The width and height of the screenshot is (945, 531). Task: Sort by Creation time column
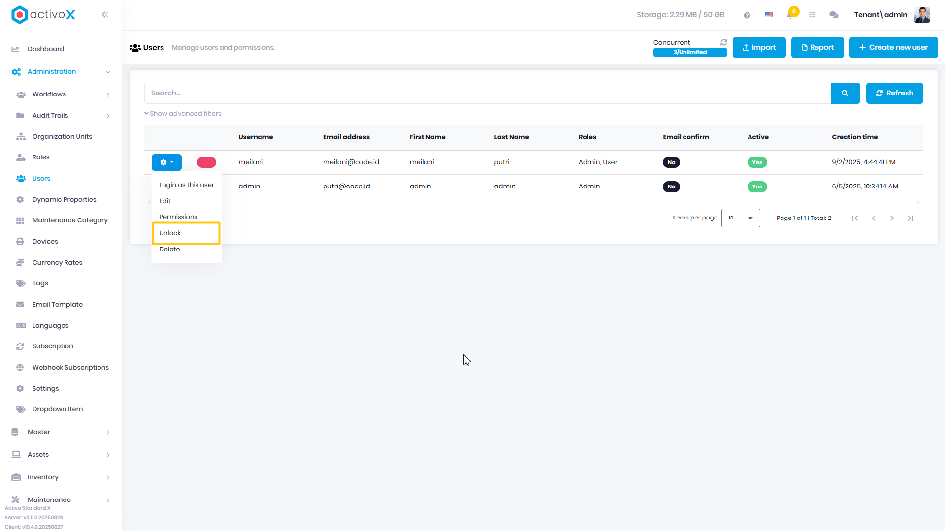[x=854, y=137]
